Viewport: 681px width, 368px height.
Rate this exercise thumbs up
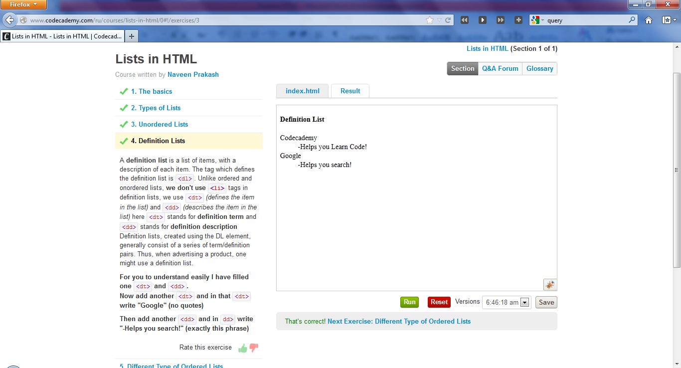click(243, 348)
